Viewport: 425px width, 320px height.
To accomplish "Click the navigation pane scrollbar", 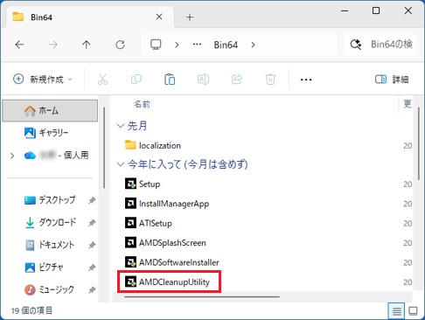I will click(104, 148).
